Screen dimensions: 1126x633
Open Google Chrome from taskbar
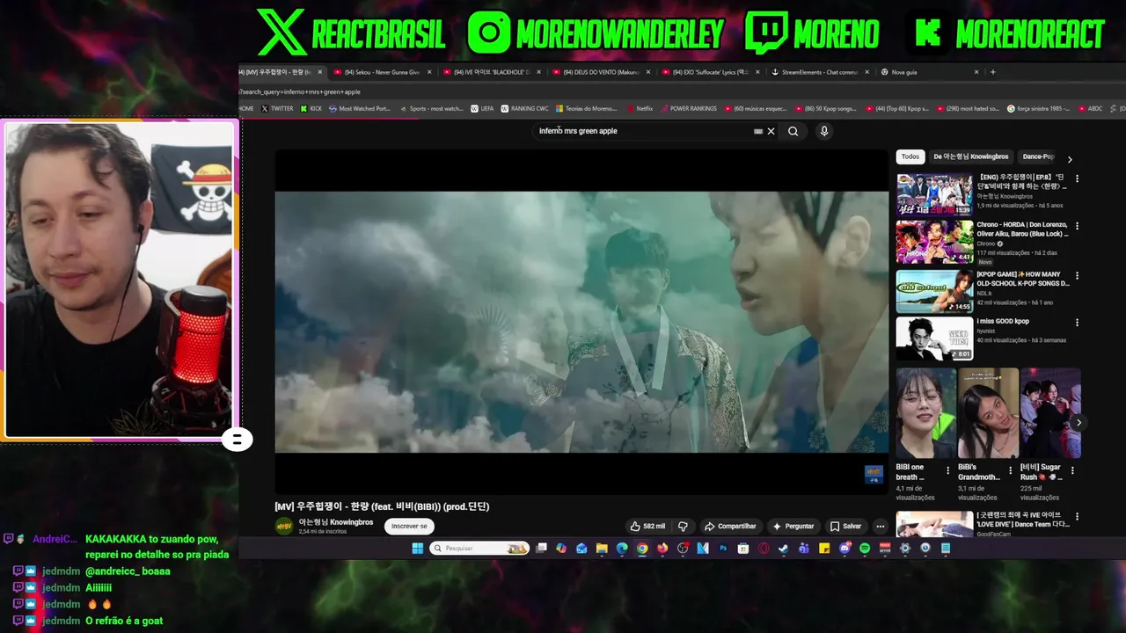pos(642,548)
